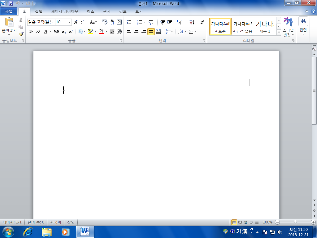
Task: Open the Font dialog launcher (글꼴)
Action: [x=121, y=41]
